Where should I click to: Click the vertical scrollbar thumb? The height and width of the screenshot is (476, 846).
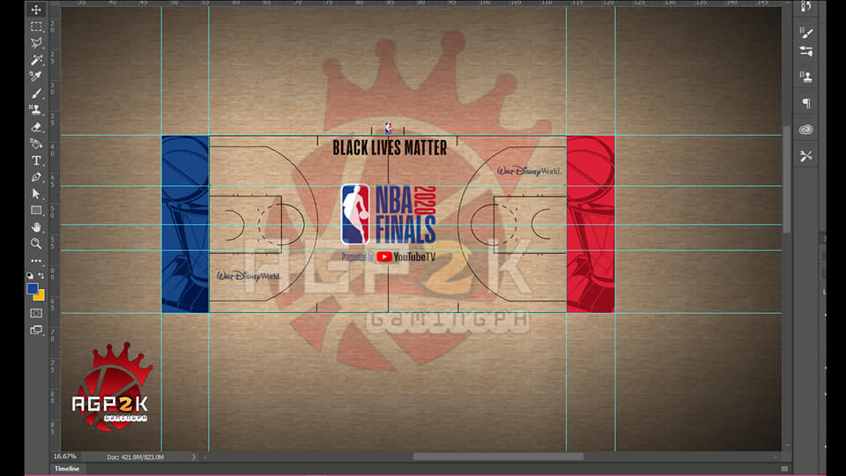[x=787, y=179]
